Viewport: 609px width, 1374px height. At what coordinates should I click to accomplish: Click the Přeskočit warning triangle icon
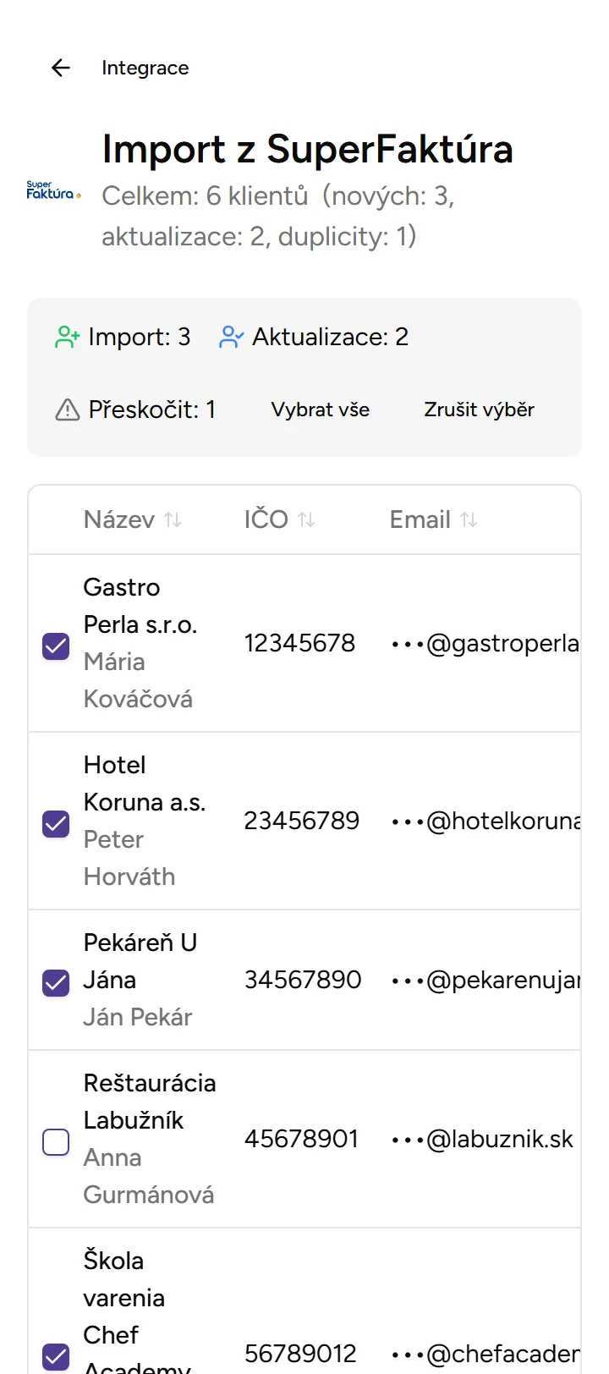click(67, 410)
